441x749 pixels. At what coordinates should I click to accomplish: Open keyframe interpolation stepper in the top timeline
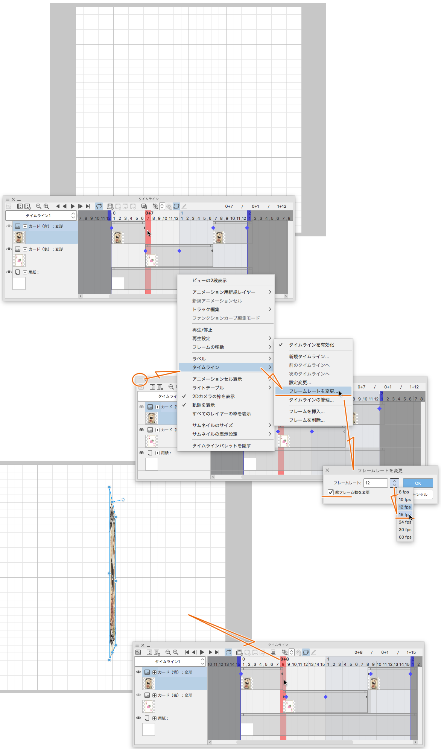pyautogui.click(x=162, y=206)
